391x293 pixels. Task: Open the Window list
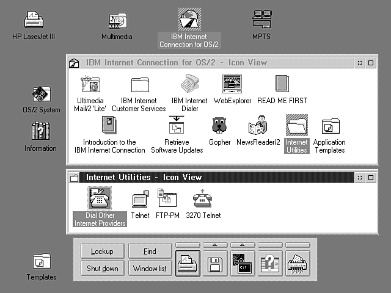[x=150, y=269]
